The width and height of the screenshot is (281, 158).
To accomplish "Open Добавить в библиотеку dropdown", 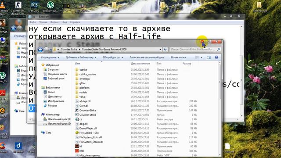I will click(x=81, y=57).
